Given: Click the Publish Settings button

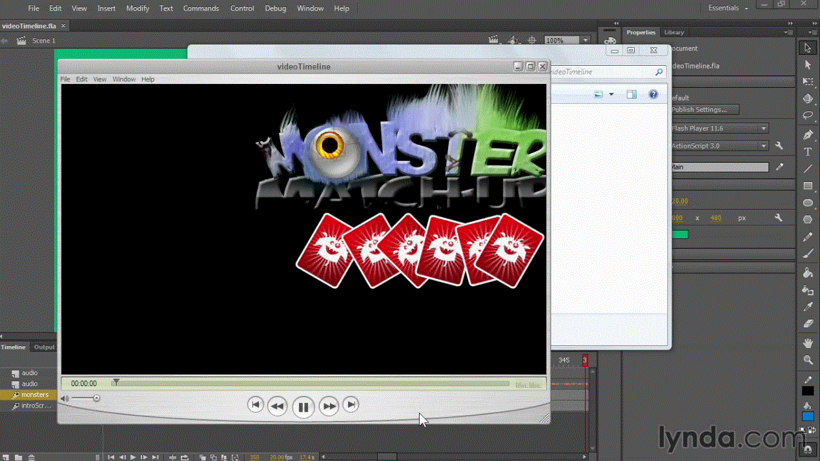Looking at the screenshot, I should (704, 110).
